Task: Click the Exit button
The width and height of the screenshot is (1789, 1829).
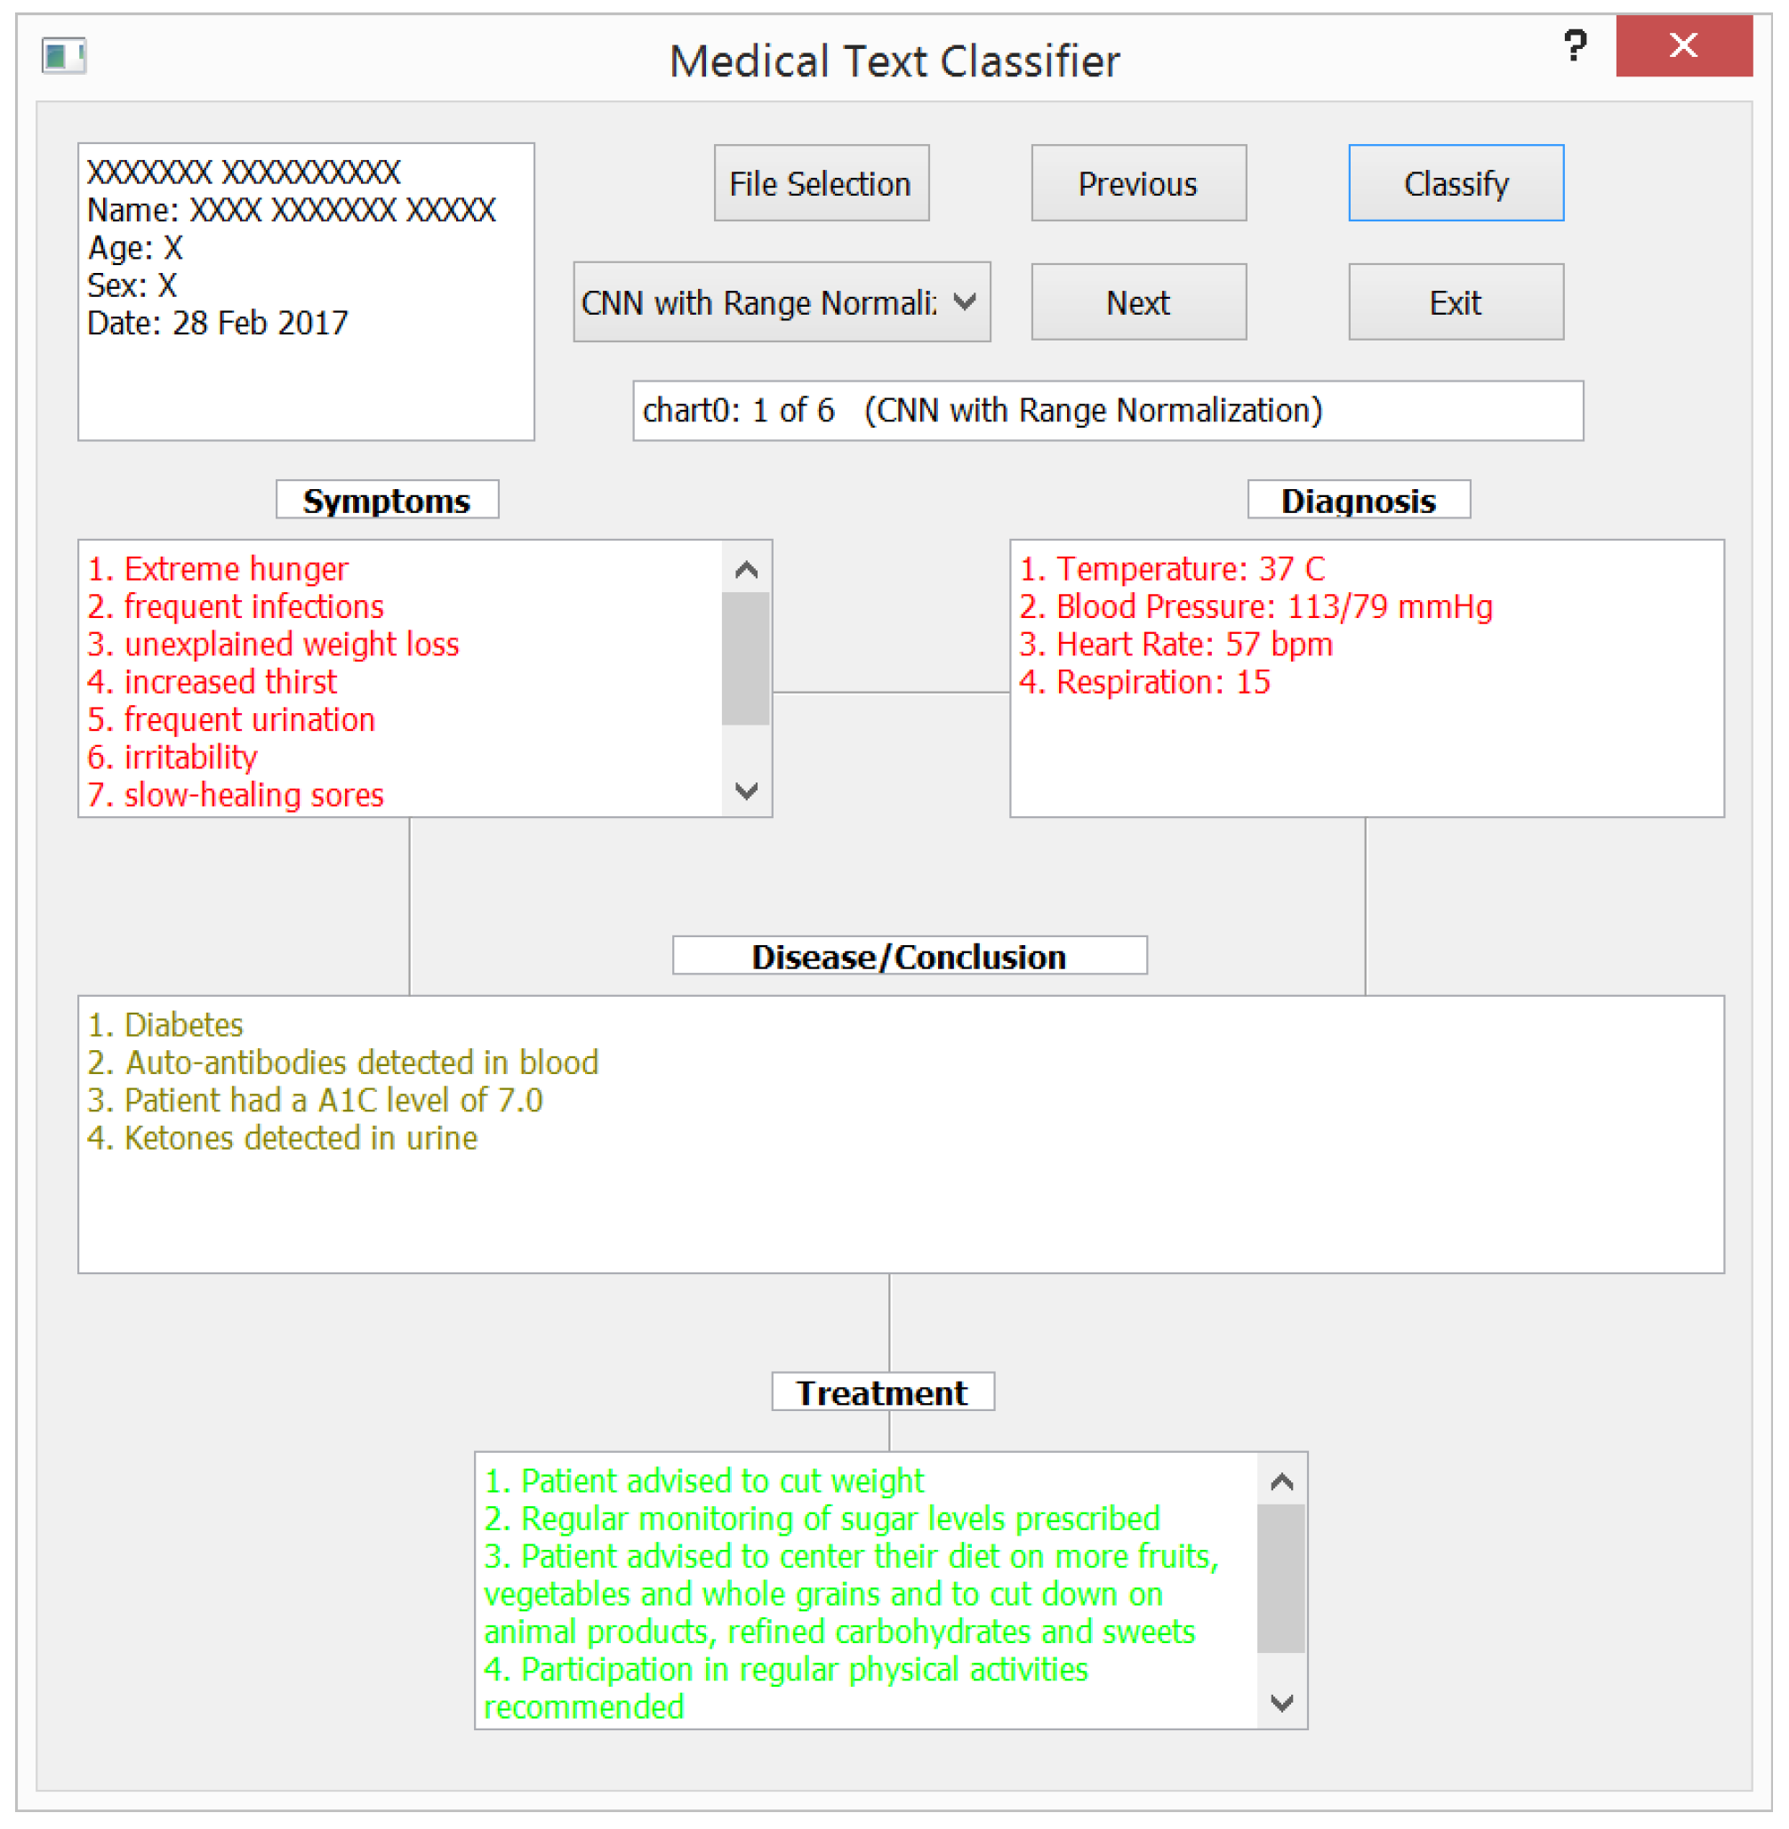Action: (1456, 302)
